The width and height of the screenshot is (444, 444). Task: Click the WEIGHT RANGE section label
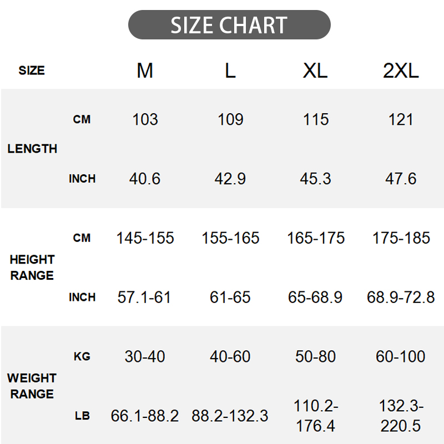point(32,386)
